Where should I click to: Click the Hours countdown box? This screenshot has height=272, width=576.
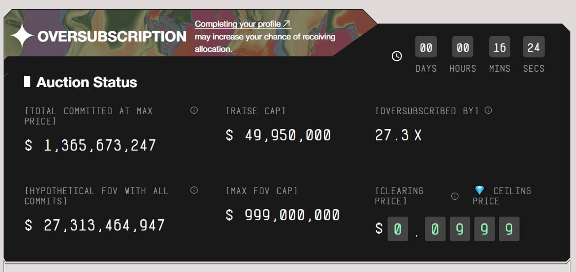click(x=463, y=48)
